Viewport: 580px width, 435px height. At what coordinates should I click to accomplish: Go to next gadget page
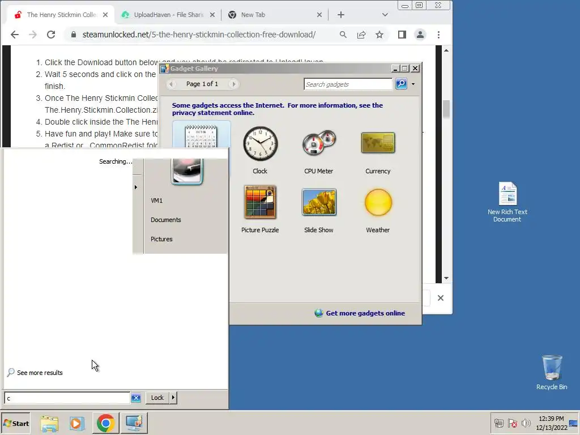(233, 84)
